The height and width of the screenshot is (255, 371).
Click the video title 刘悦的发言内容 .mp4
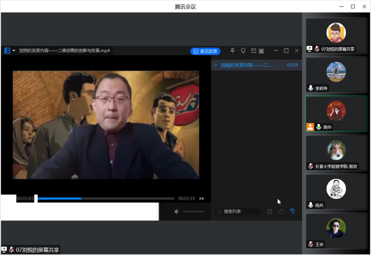click(x=65, y=50)
